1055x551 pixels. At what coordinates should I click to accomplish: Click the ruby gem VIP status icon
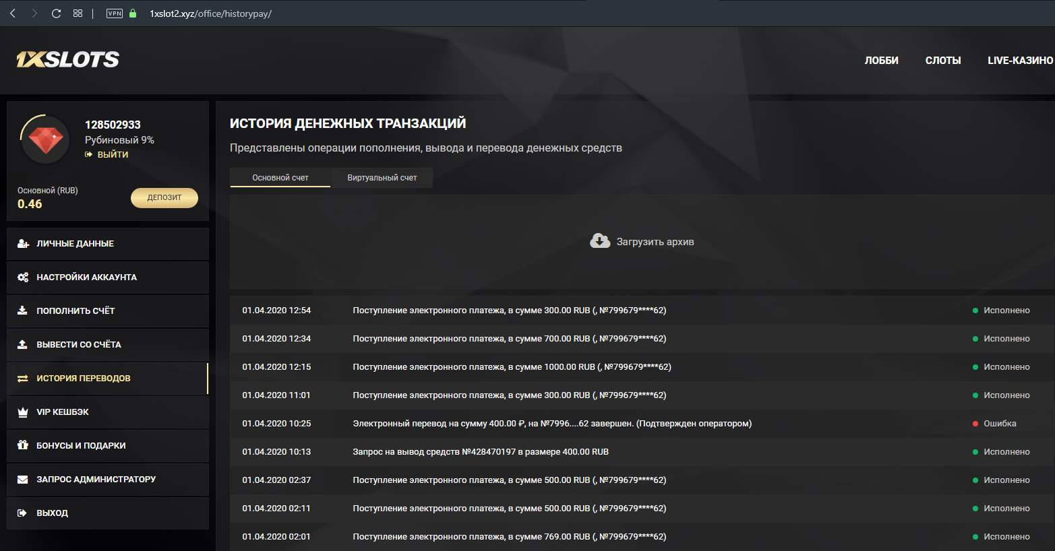click(x=46, y=140)
